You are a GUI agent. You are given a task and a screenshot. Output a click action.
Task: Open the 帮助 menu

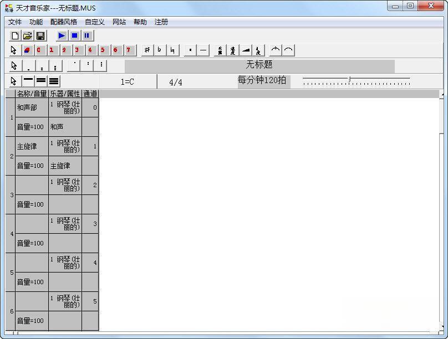click(x=140, y=22)
